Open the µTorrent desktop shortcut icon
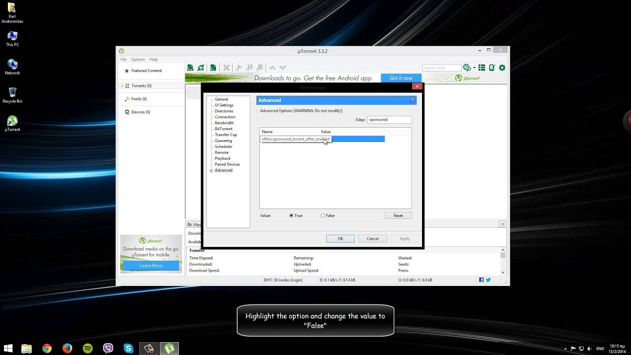 click(x=12, y=123)
